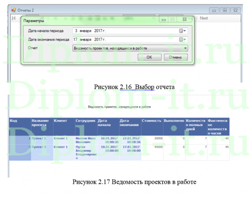Open calendar for Дата окончания периода
The width and height of the screenshot is (249, 198).
pos(182,40)
